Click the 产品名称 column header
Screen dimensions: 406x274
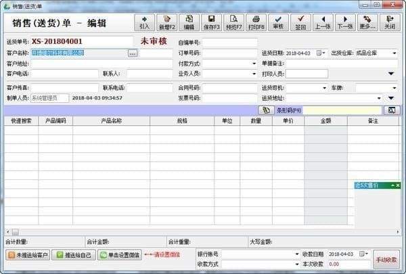[x=111, y=121]
